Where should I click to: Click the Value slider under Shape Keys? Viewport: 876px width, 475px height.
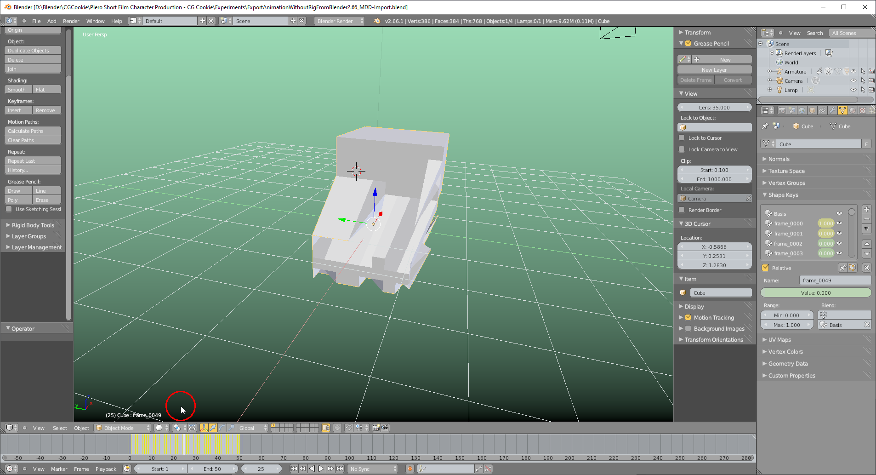coord(815,292)
